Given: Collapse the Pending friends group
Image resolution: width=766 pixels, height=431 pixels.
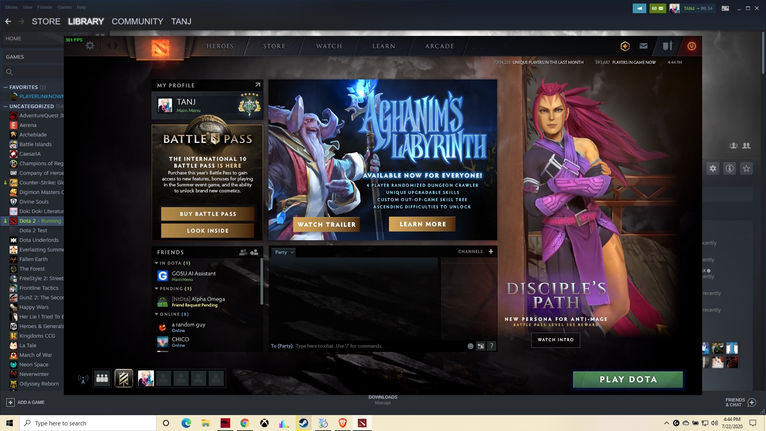Looking at the screenshot, I should click(x=156, y=289).
